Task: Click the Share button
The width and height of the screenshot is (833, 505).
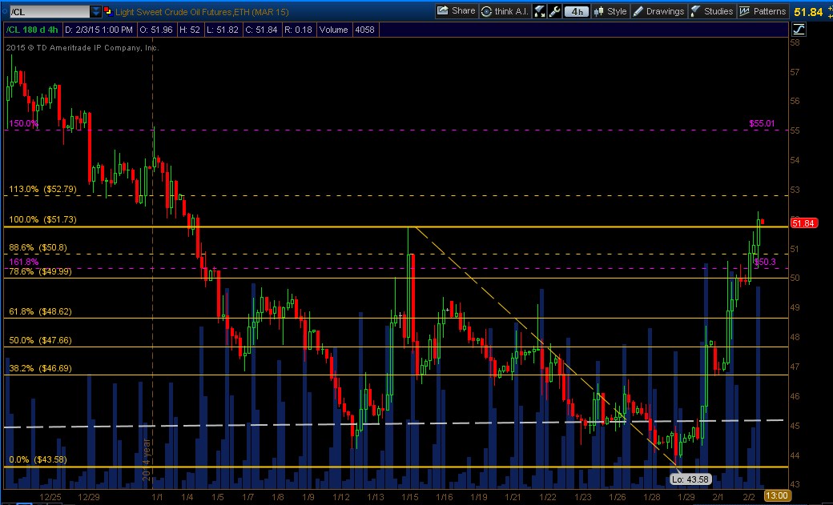Action: click(456, 11)
